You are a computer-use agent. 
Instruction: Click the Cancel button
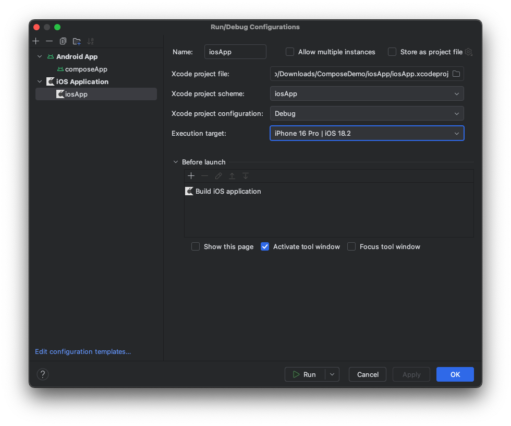click(x=368, y=374)
